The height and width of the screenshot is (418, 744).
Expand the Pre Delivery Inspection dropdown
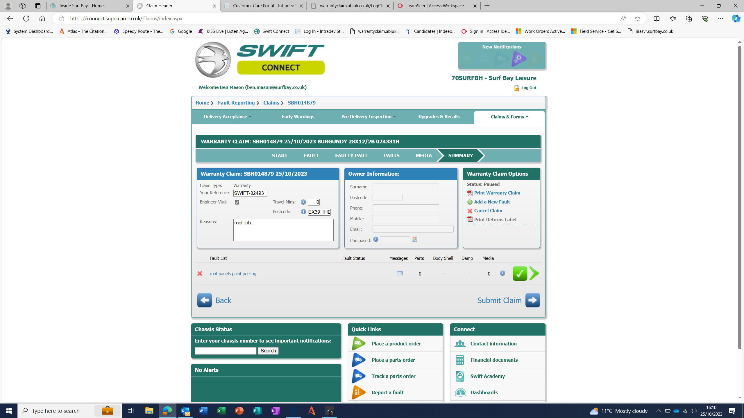pos(368,117)
